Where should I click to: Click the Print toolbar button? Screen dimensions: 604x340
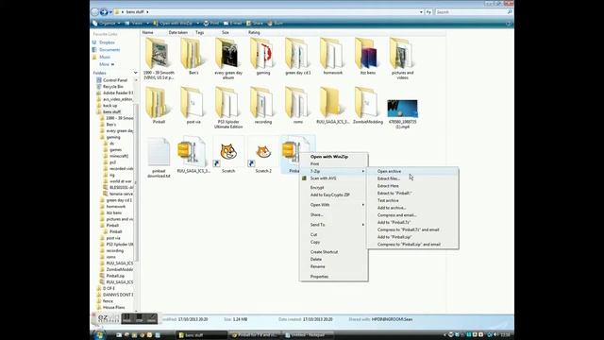tap(211, 23)
